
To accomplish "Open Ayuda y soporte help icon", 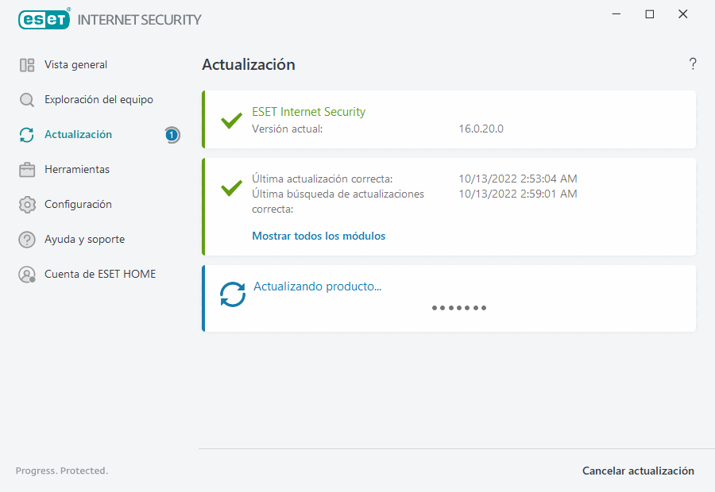I will (27, 239).
